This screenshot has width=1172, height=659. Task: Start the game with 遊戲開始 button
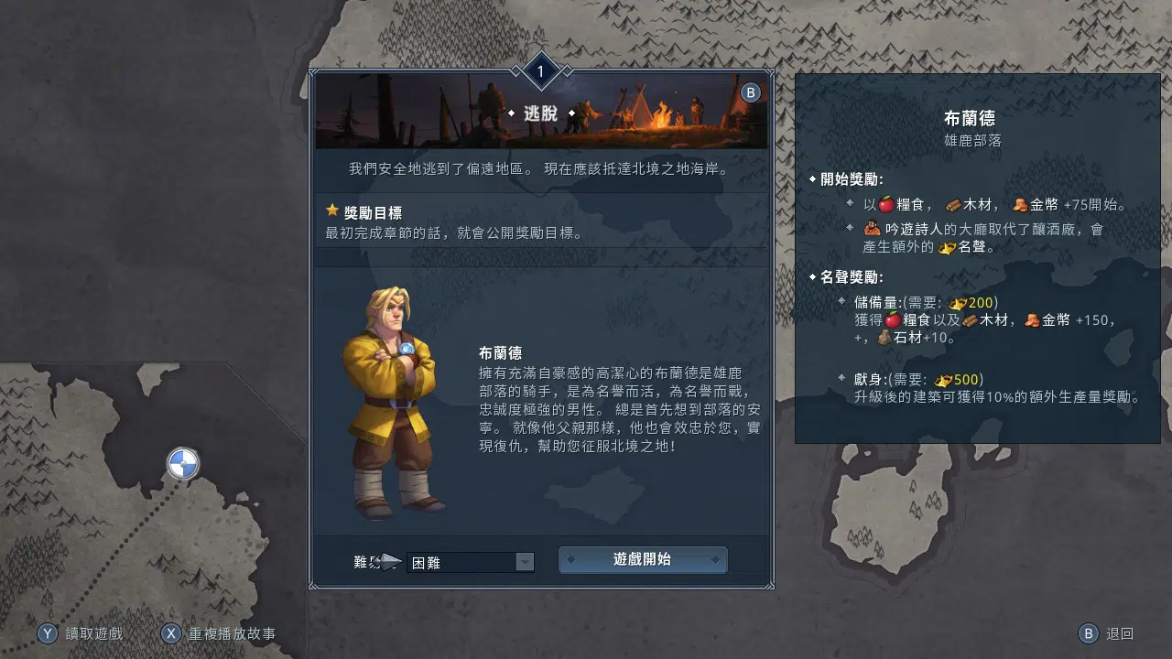point(643,559)
